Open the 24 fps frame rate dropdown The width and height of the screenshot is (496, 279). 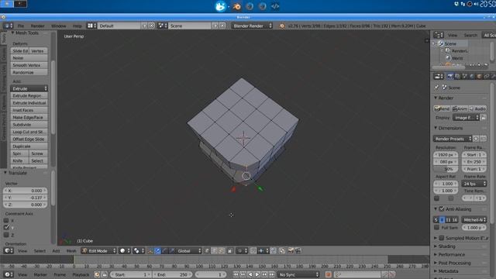pyautogui.click(x=474, y=184)
